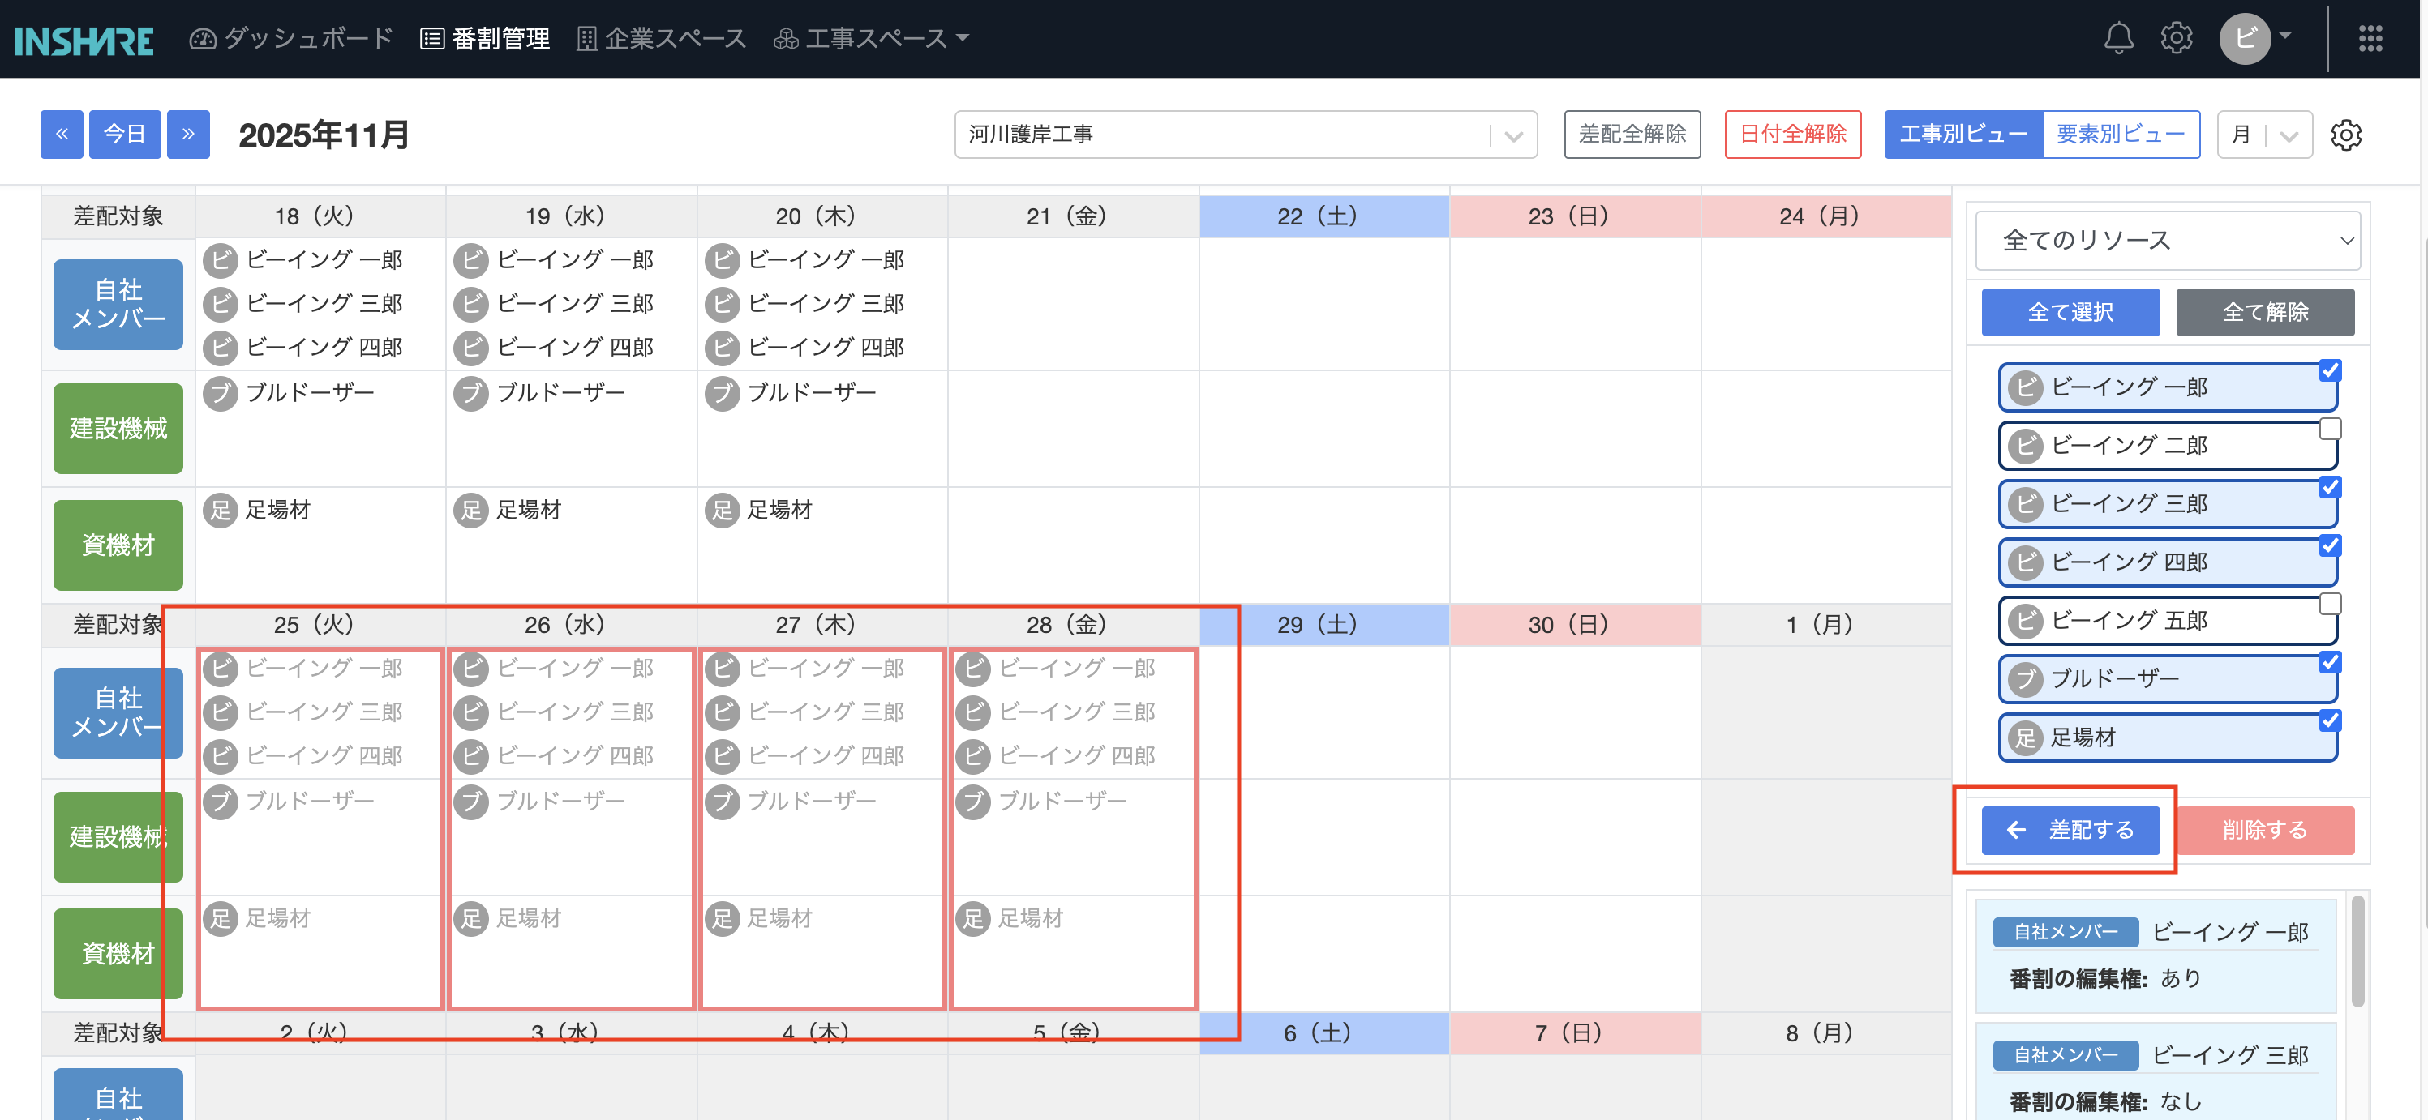Select date header 21 (金)
Image resolution: width=2428 pixels, height=1120 pixels.
click(1073, 216)
